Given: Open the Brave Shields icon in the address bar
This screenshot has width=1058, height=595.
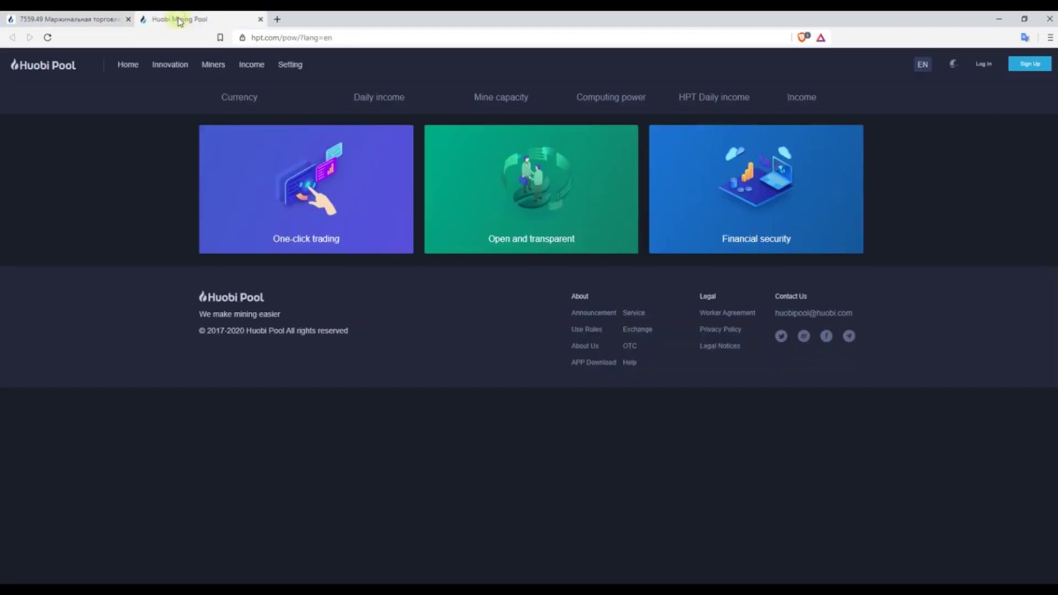Looking at the screenshot, I should coord(803,37).
